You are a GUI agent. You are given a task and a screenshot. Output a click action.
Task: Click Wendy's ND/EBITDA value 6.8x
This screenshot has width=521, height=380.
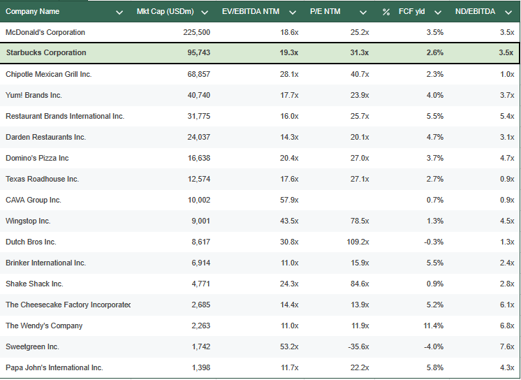click(507, 326)
